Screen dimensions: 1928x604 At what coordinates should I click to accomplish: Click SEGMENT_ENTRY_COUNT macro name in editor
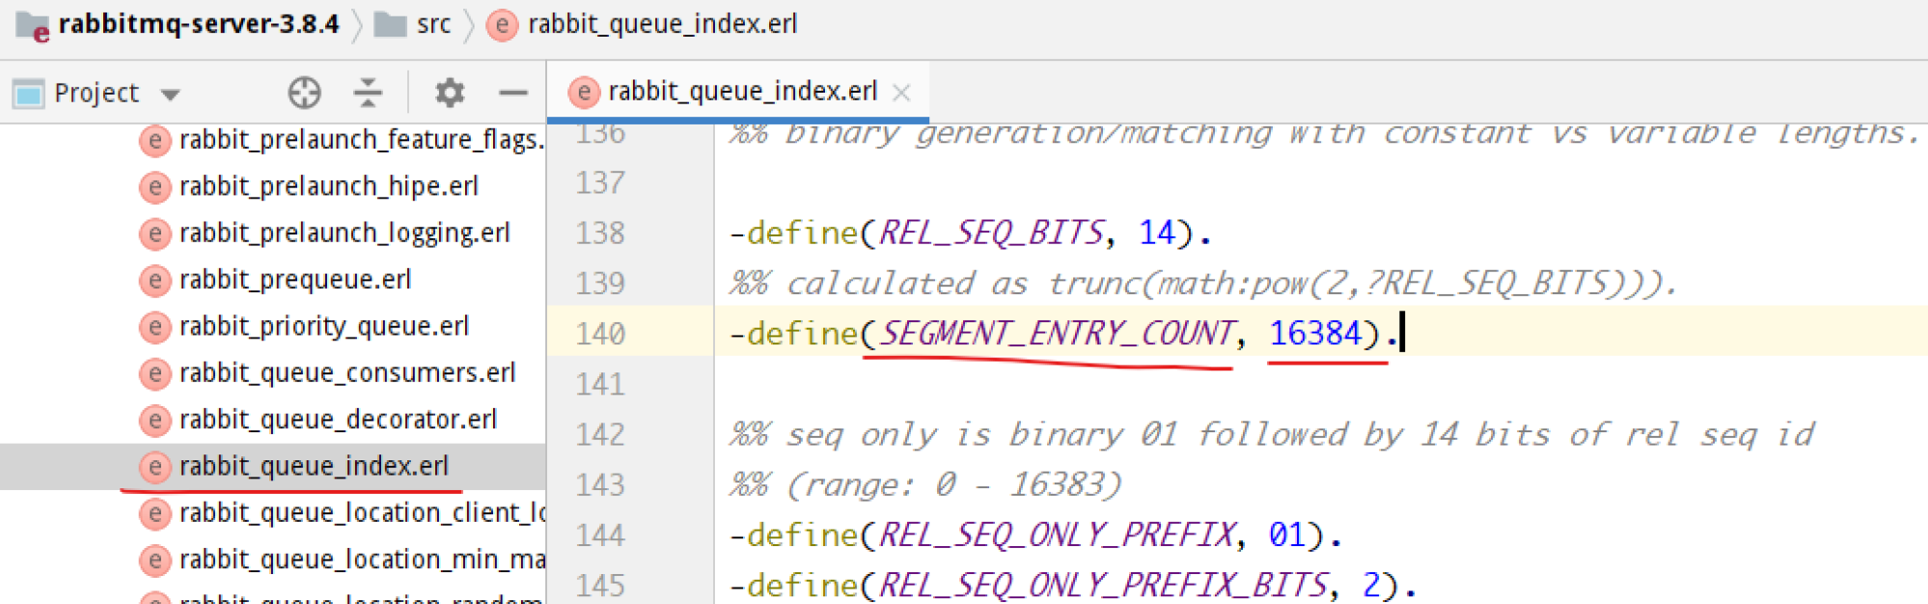(1057, 334)
